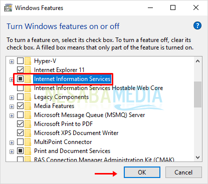Click the Windows Features title bar icon
The width and height of the screenshot is (208, 184).
tap(9, 8)
